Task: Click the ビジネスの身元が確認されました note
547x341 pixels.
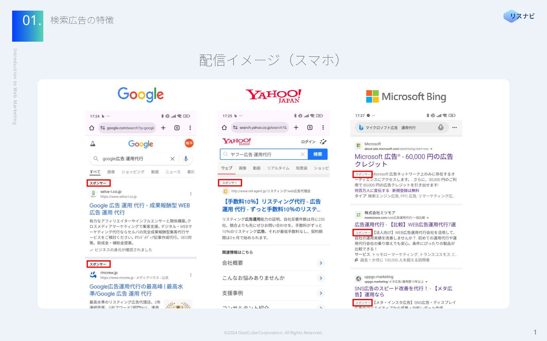Action: pos(121,250)
